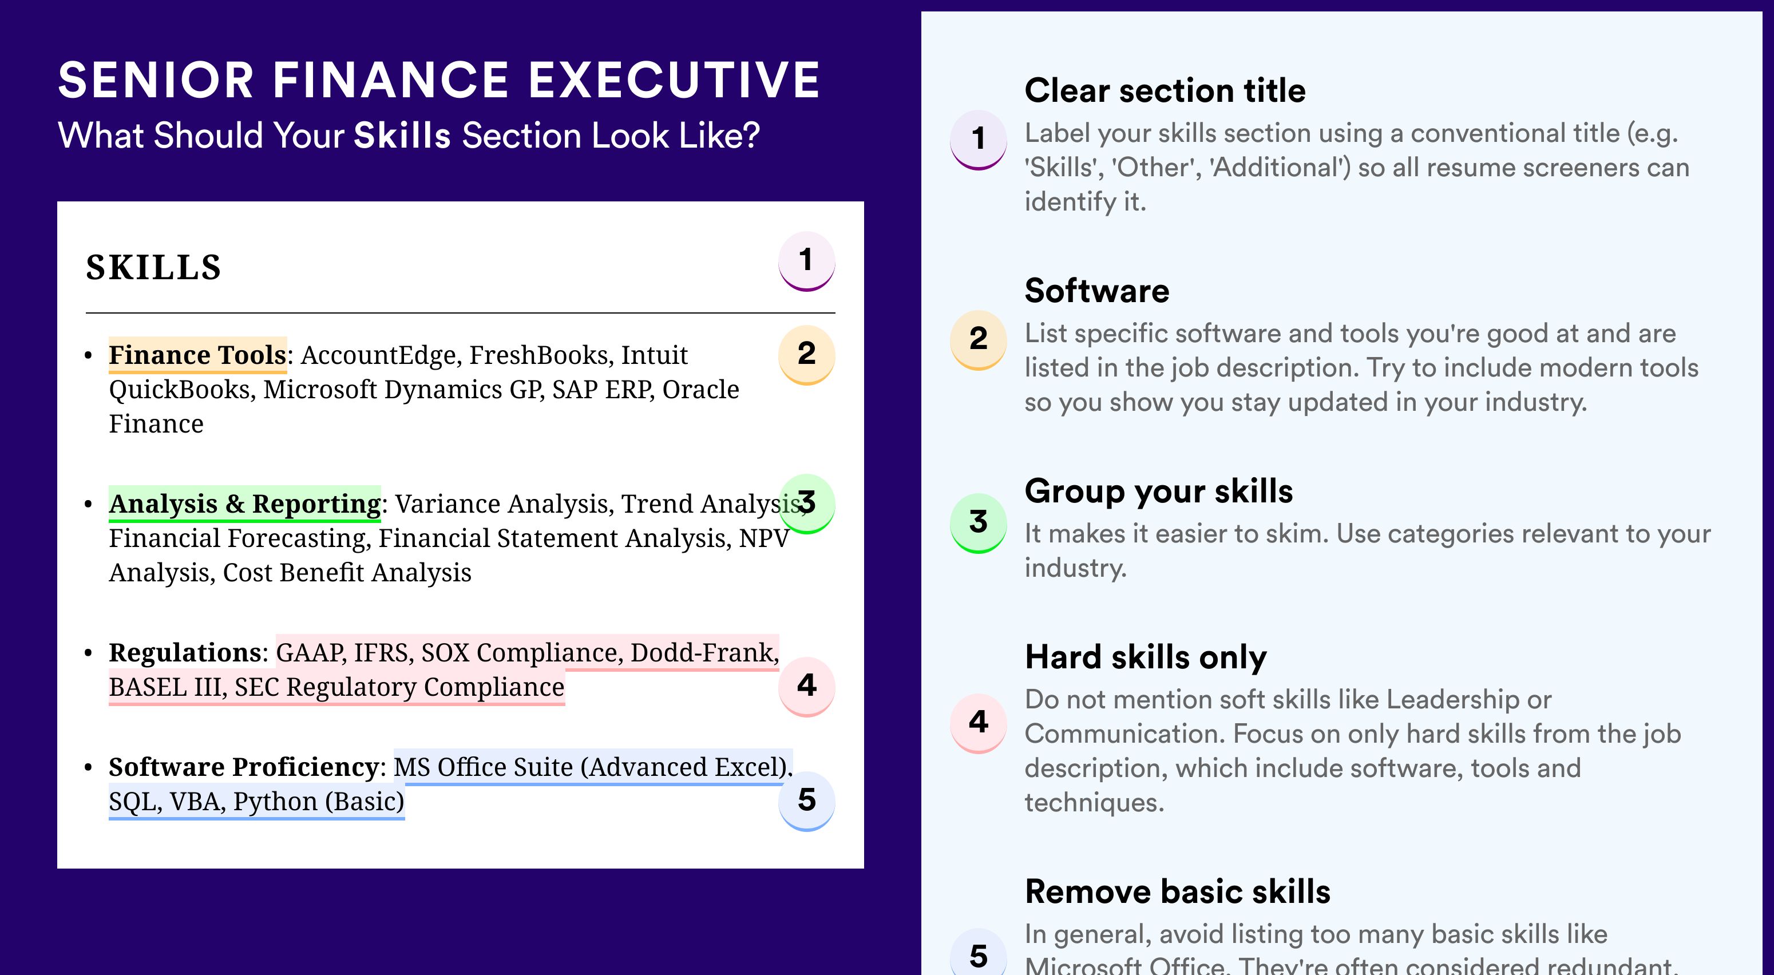Image resolution: width=1774 pixels, height=975 pixels.
Task: Click purple badge 1 next to Clear section title
Action: pyautogui.click(x=979, y=140)
